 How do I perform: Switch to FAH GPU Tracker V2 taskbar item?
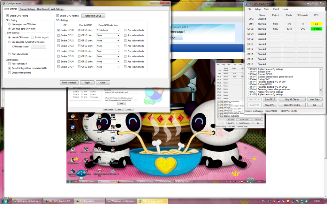pos(58,201)
